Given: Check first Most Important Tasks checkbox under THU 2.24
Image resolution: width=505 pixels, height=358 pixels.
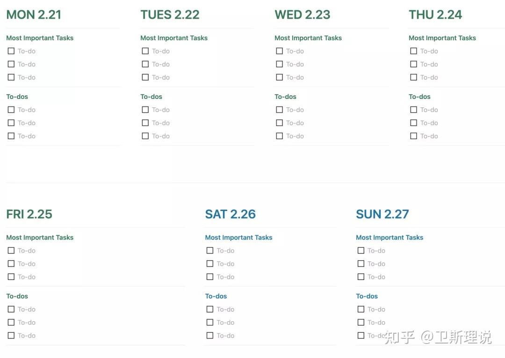Looking at the screenshot, I should 414,51.
